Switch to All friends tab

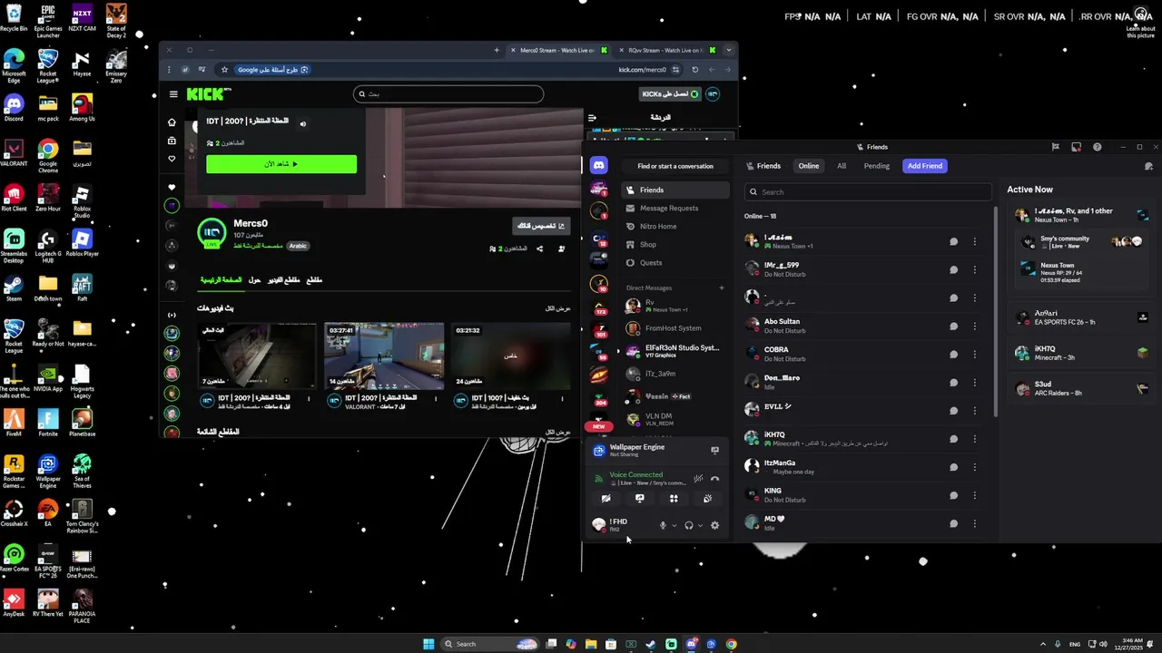click(842, 166)
